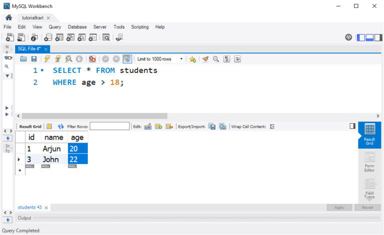Open the Server menu
384x235 pixels.
pyautogui.click(x=100, y=27)
